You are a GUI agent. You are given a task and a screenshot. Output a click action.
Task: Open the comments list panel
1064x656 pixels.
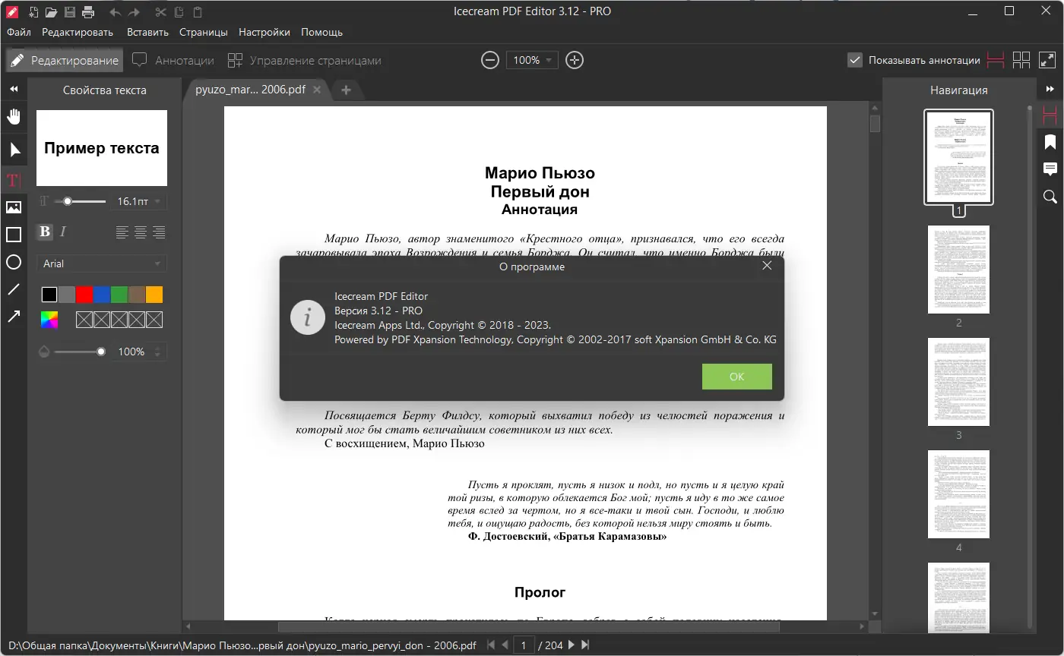[x=1050, y=169]
